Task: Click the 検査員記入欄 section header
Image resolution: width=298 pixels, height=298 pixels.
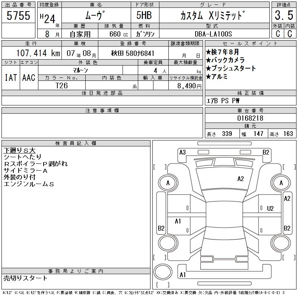Action: 76,143
